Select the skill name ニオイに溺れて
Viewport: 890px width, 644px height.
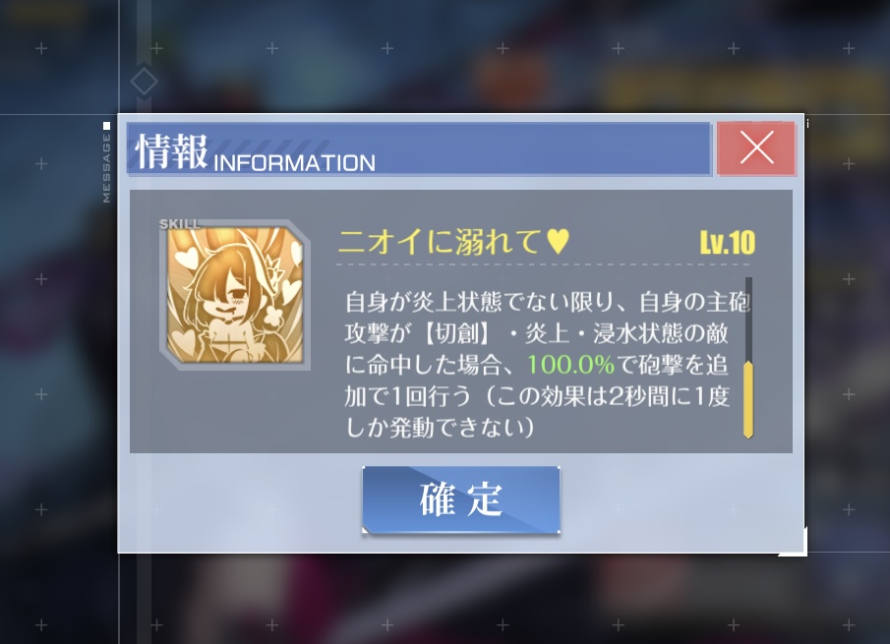point(440,241)
